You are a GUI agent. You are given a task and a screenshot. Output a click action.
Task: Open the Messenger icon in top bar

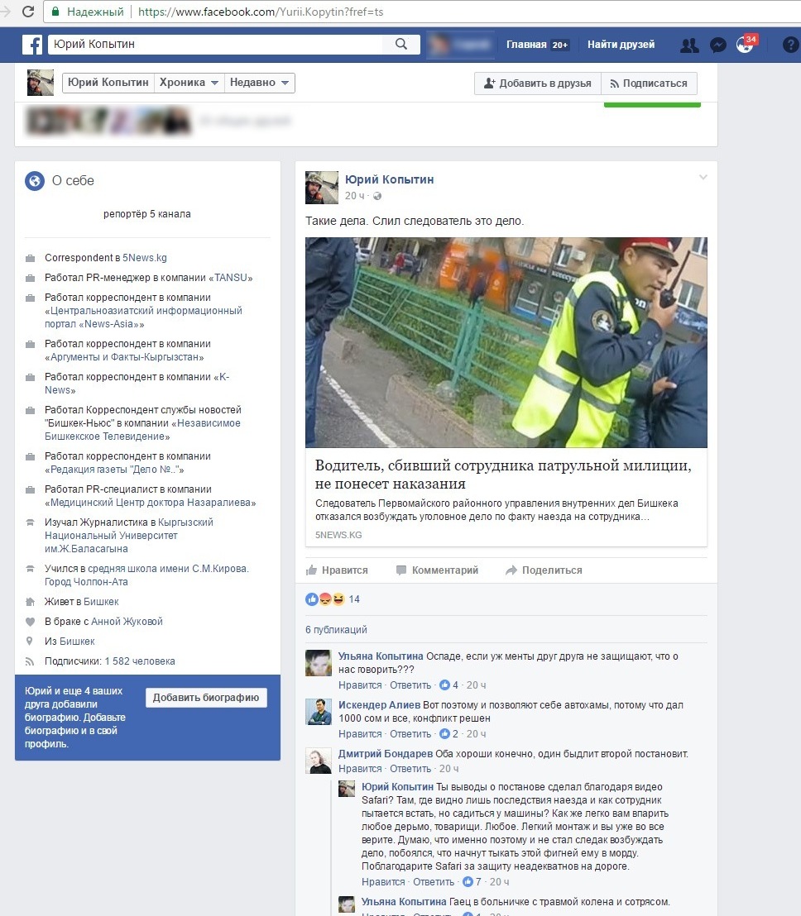[718, 45]
